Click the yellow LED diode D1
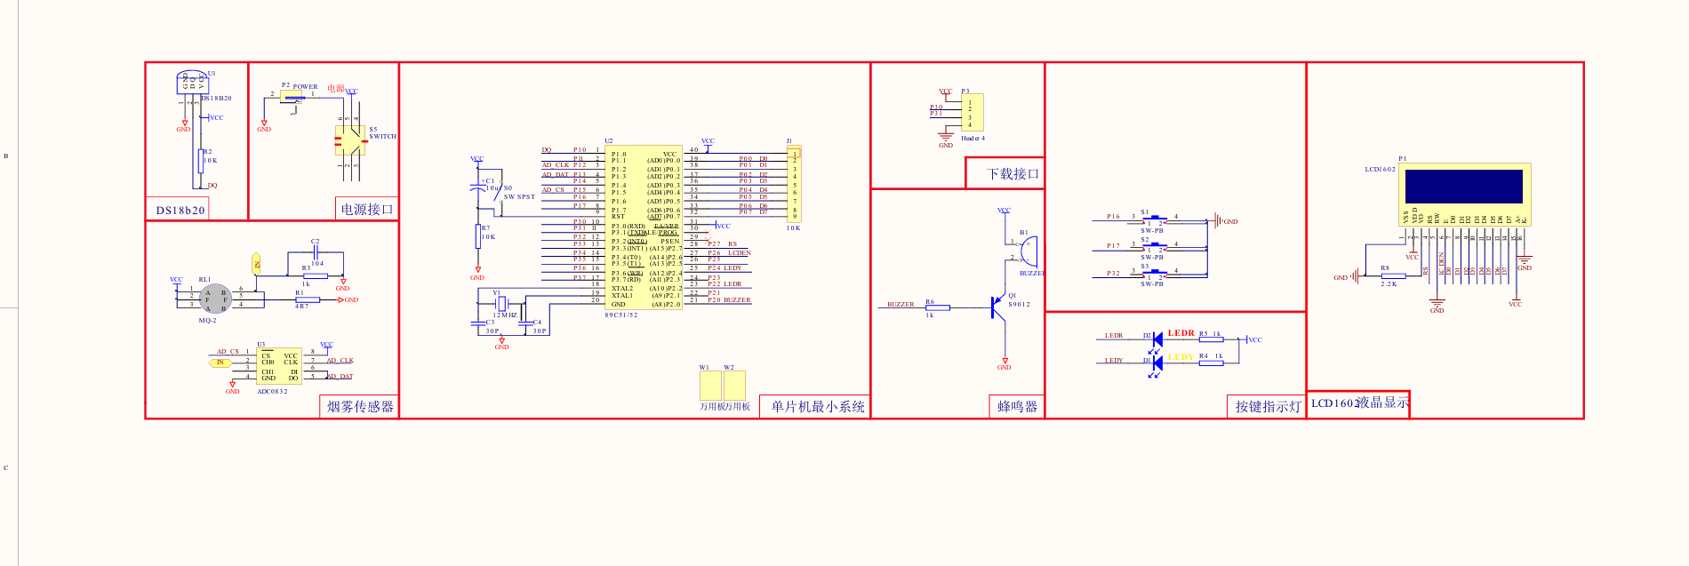The height and width of the screenshot is (566, 1689). tap(1157, 363)
